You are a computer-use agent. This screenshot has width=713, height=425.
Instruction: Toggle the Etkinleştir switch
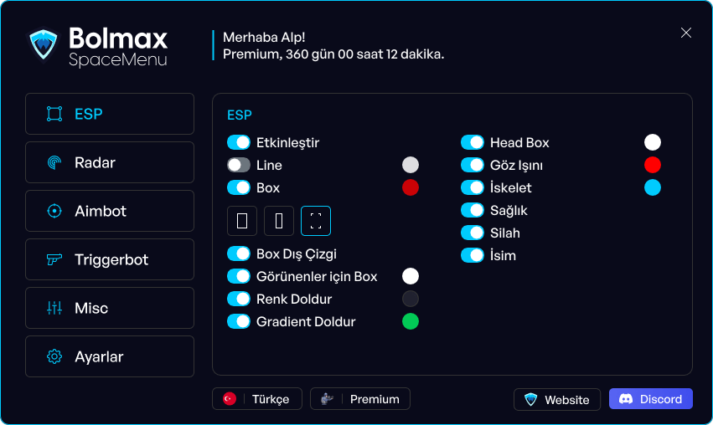pos(239,142)
